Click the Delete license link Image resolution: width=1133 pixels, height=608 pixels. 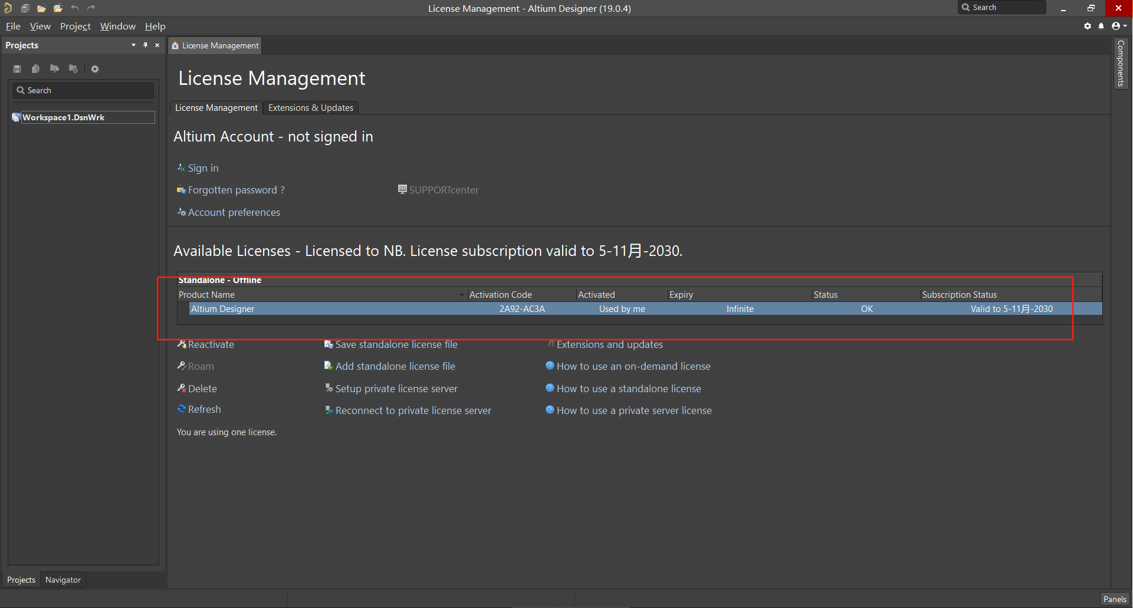point(202,389)
